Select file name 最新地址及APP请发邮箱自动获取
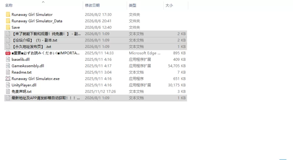The height and width of the screenshot is (160, 293). point(46,98)
